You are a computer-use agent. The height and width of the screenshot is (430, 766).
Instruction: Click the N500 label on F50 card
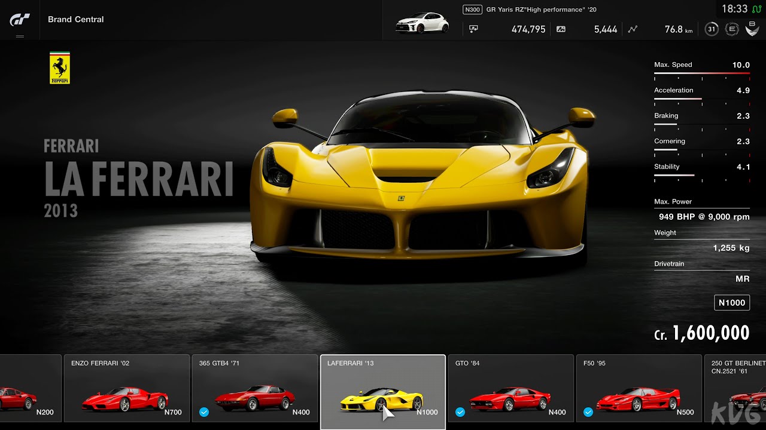(x=685, y=412)
